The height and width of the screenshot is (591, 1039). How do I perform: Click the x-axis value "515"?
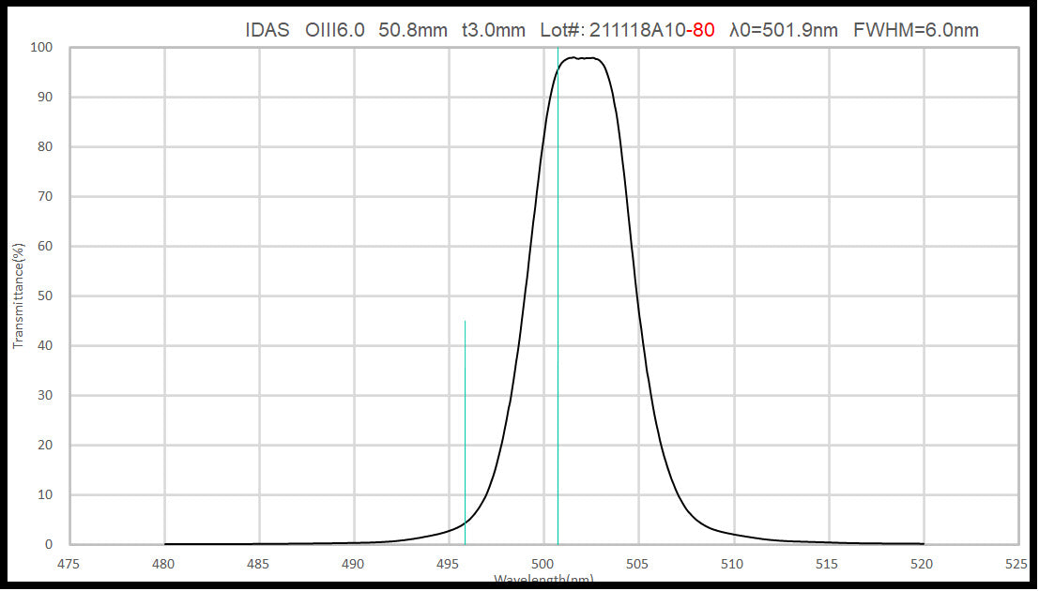point(827,565)
